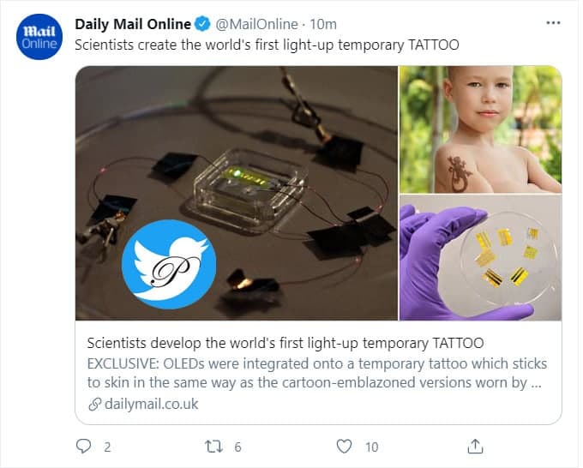
Task: Click the Twitter bird logo overlay
Action: (168, 263)
